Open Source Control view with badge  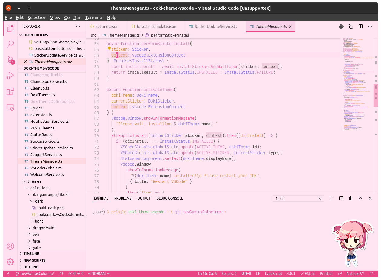[x=10, y=60]
